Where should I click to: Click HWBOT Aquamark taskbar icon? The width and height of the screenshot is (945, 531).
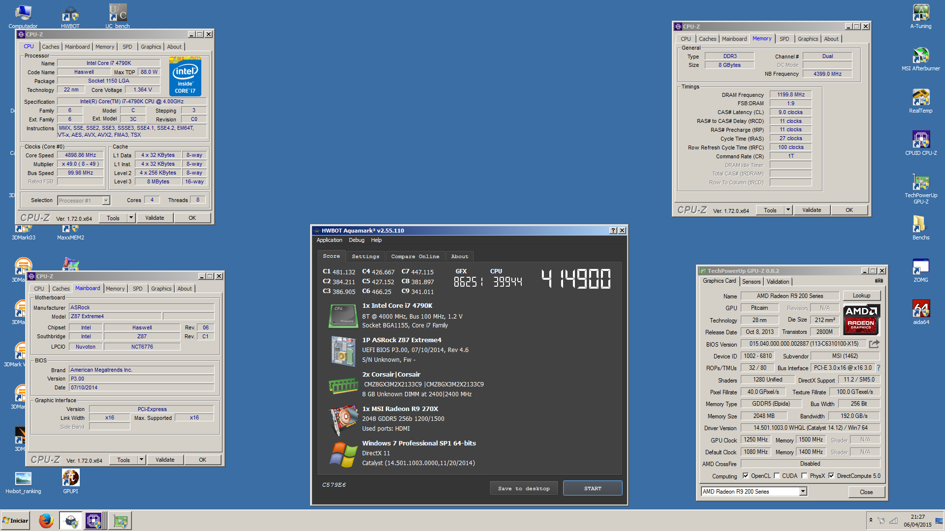(x=71, y=520)
